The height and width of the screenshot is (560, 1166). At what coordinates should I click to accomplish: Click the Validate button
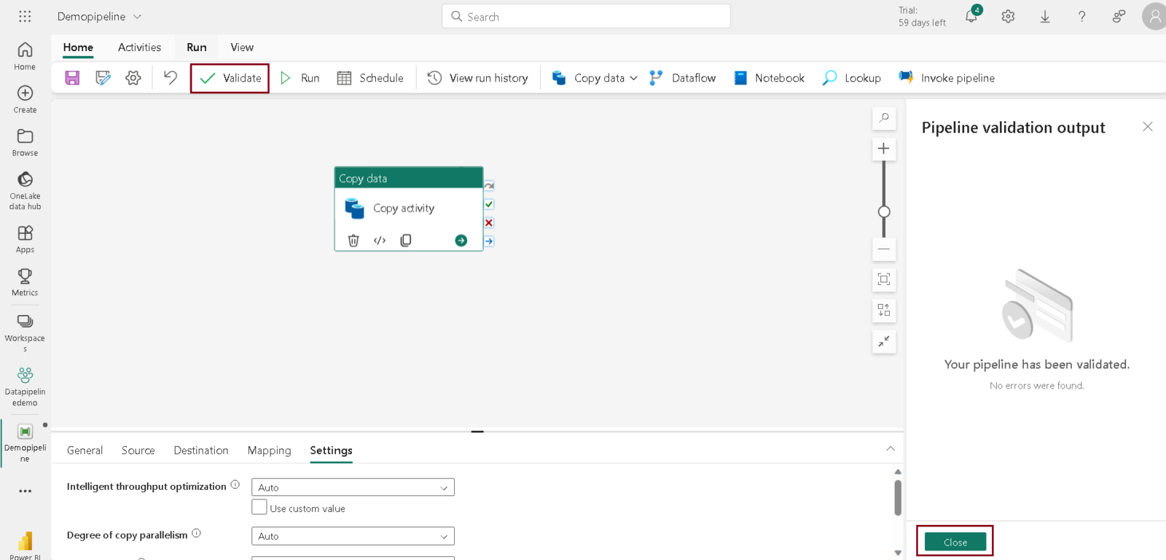pyautogui.click(x=230, y=78)
